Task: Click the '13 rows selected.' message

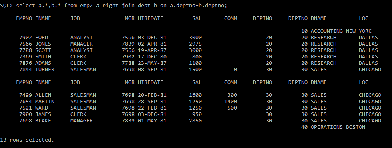Action: point(27,140)
